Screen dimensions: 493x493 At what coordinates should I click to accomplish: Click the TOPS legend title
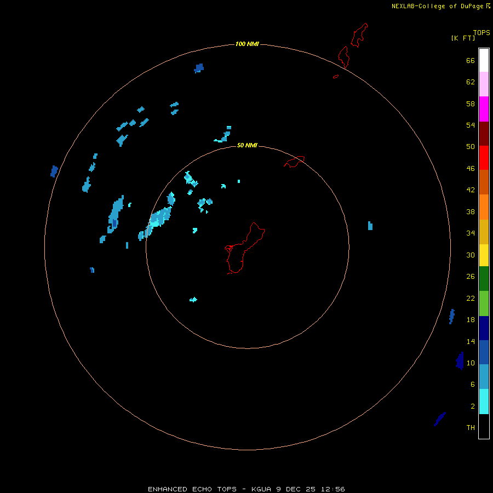(481, 32)
